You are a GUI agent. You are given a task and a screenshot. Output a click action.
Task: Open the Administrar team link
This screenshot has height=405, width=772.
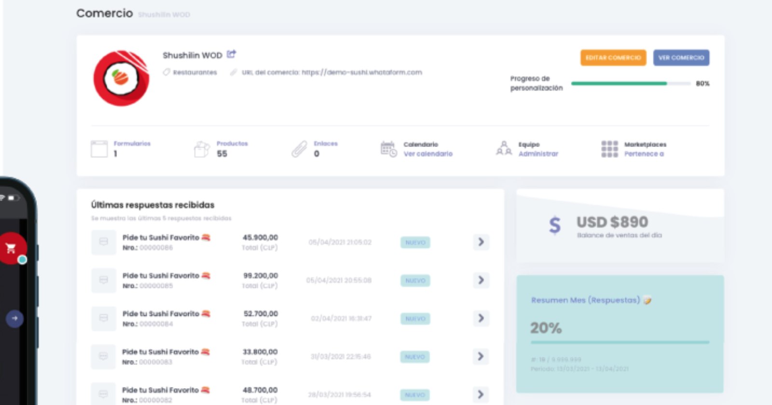point(538,154)
